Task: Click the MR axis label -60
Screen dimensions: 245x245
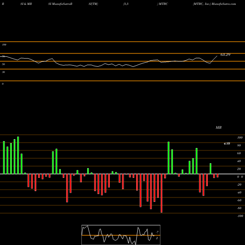Action: 239,200
